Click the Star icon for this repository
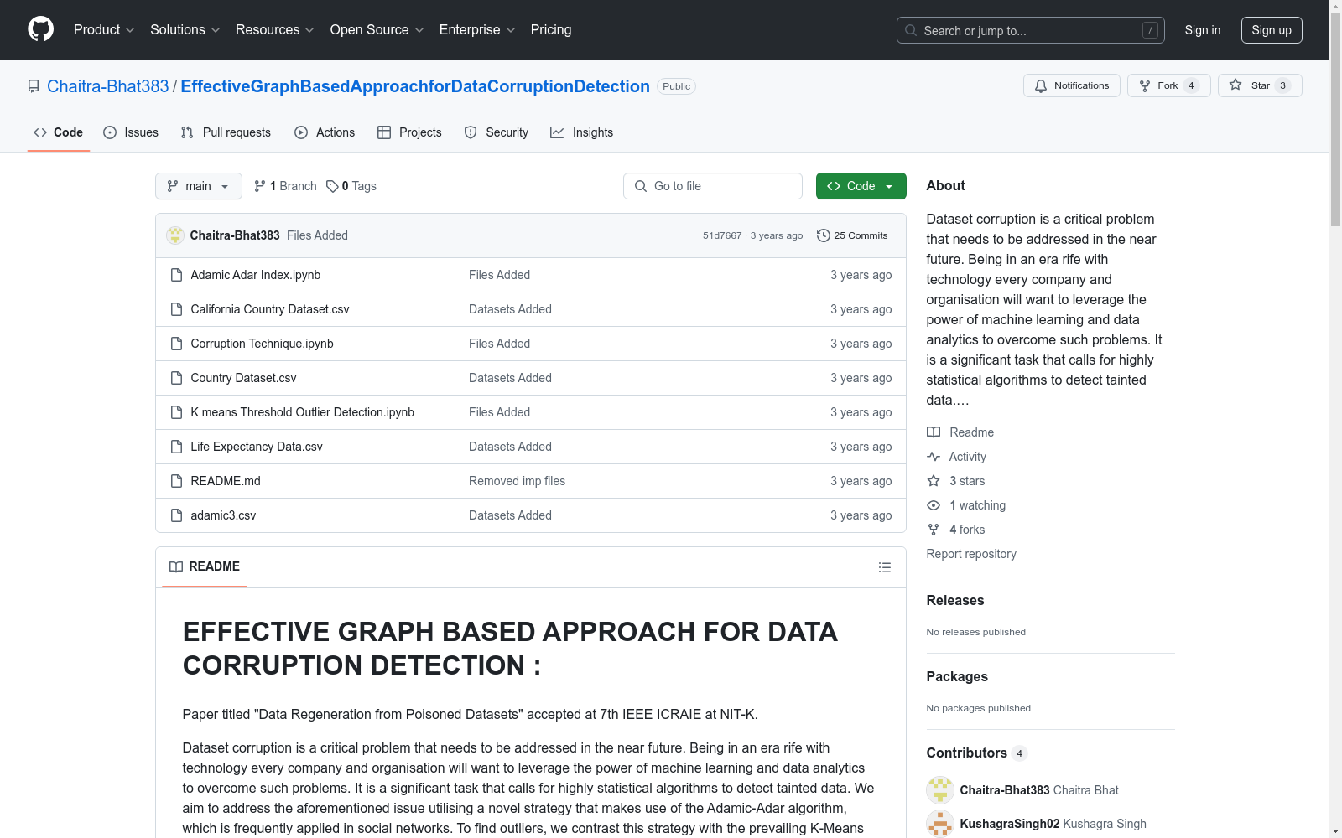1342x838 pixels. [x=1235, y=85]
